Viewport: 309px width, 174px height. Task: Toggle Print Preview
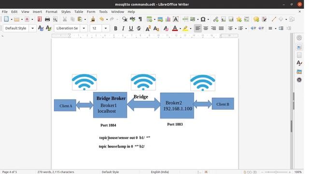pos(55,19)
